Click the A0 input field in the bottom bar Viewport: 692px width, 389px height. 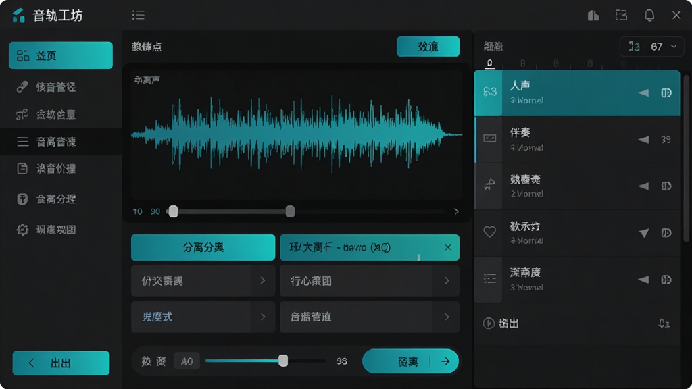(187, 361)
